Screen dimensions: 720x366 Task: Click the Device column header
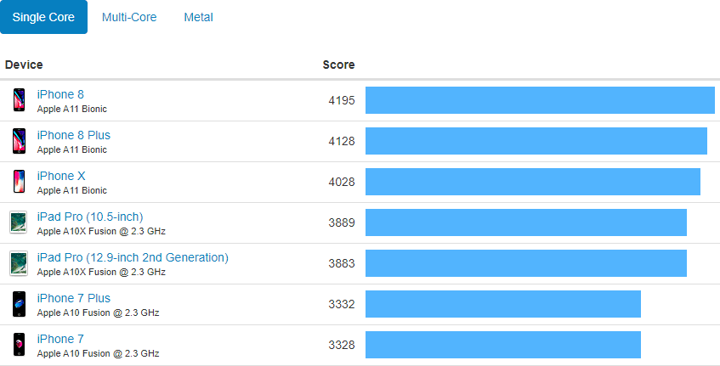coord(24,65)
